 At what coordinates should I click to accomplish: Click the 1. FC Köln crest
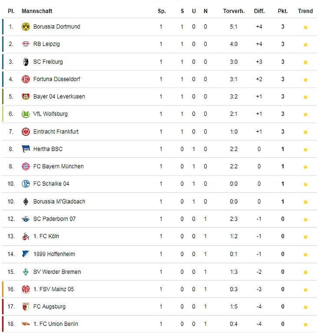tap(26, 237)
